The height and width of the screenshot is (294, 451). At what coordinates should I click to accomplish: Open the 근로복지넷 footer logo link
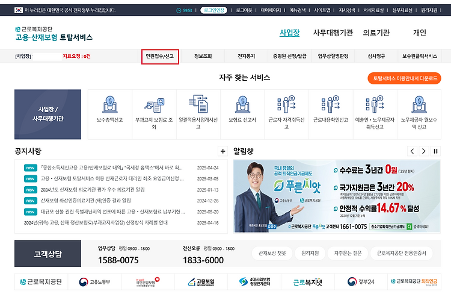(x=308, y=282)
